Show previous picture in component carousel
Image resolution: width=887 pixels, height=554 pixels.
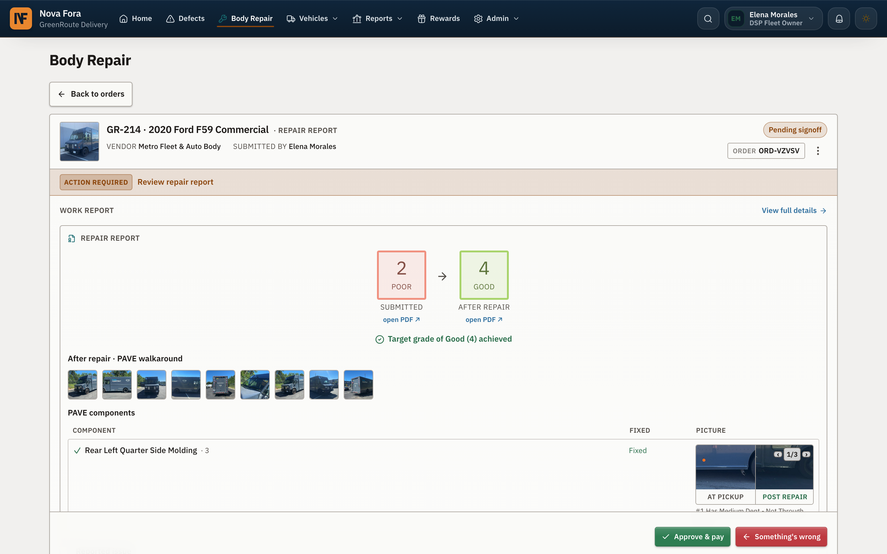[x=778, y=454]
